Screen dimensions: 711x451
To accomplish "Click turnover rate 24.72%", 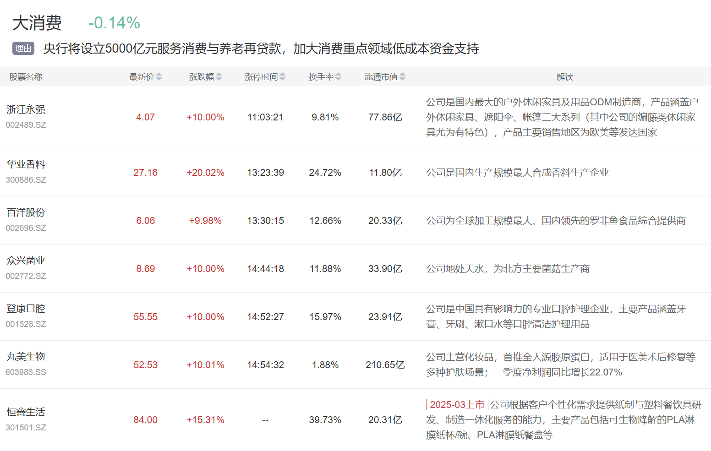I will [325, 173].
